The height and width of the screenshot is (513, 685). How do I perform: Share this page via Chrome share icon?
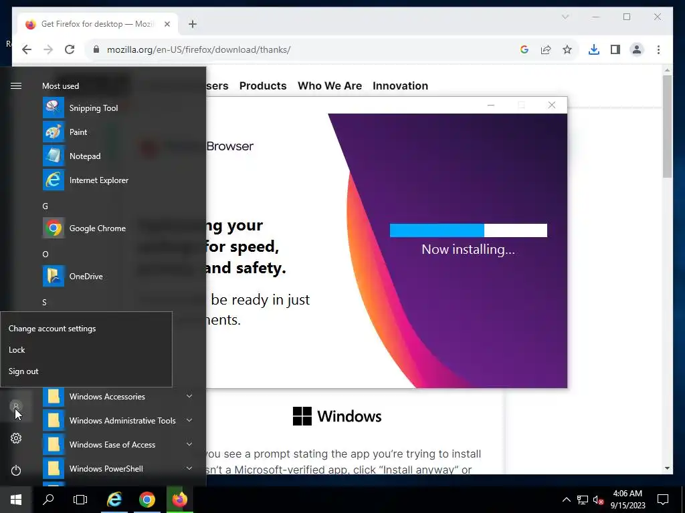(546, 49)
